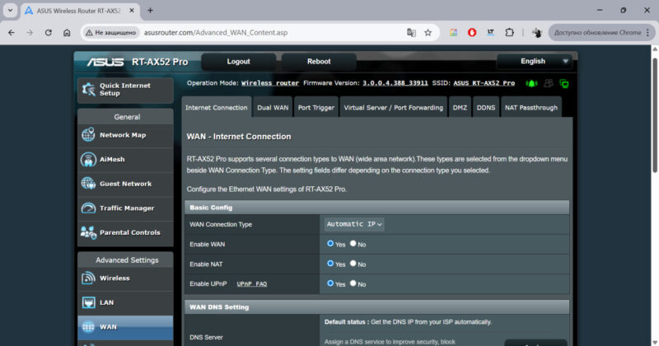Open Traffic Manager sidebar icon

tap(88, 208)
